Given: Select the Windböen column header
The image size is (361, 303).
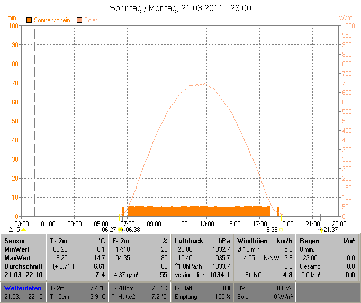Looking at the screenshot, I should pyautogui.click(x=251, y=241).
